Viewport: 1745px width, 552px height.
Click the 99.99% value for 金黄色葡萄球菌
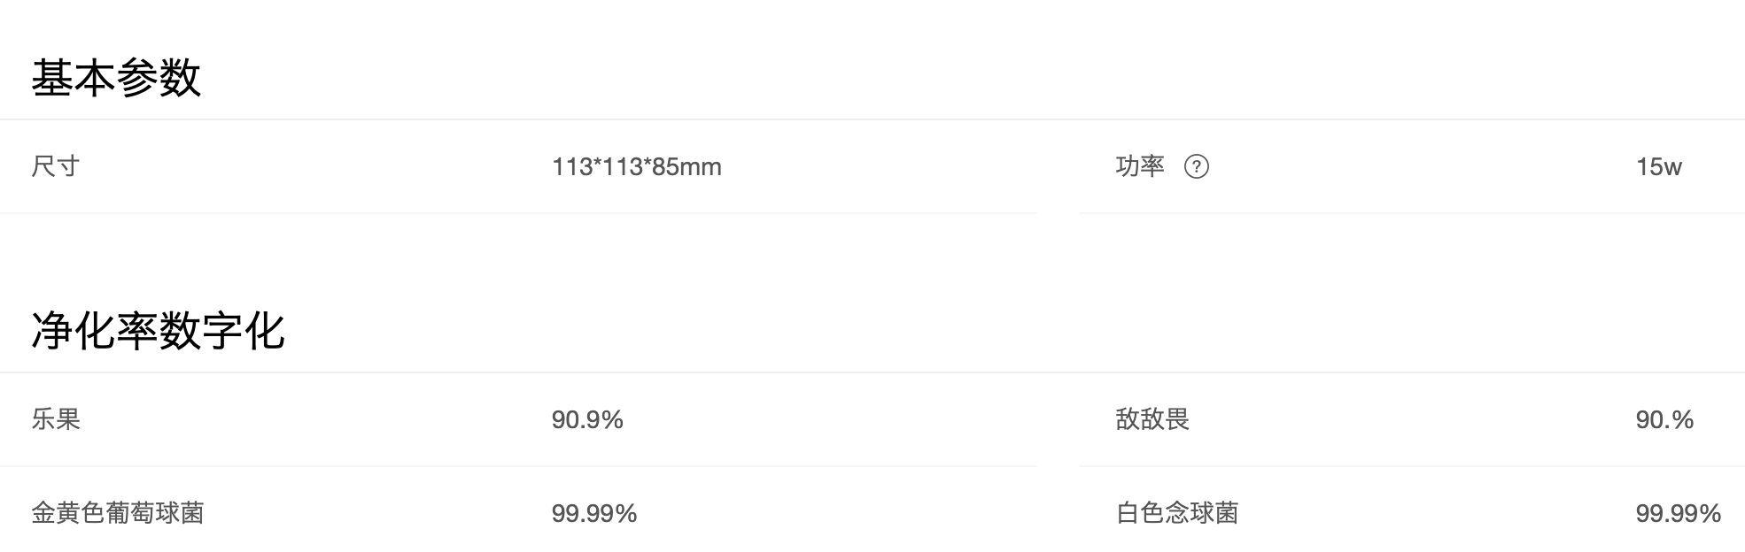pyautogui.click(x=594, y=513)
